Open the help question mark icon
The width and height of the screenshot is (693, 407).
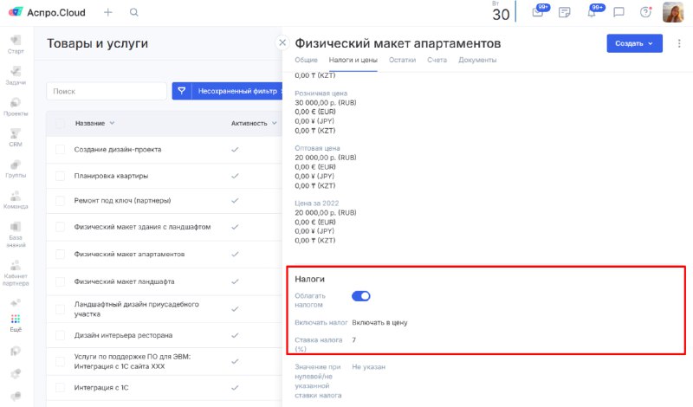[645, 12]
